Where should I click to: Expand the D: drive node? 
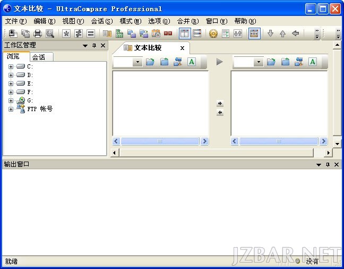click(x=11, y=75)
